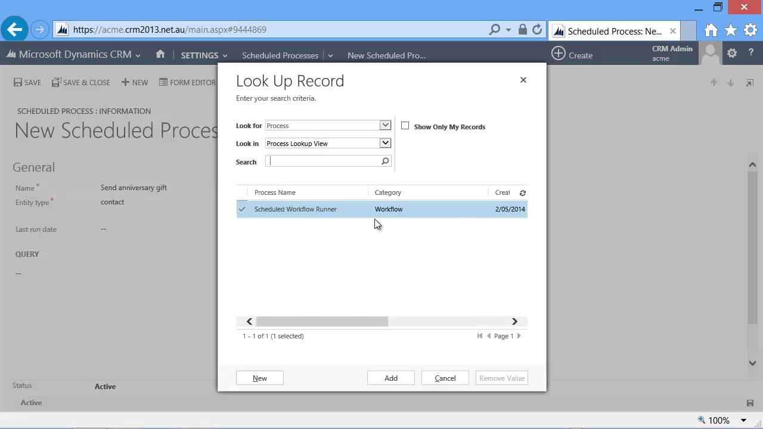Go to previous page of lookup results
This screenshot has height=429, width=763.
pyautogui.click(x=489, y=336)
